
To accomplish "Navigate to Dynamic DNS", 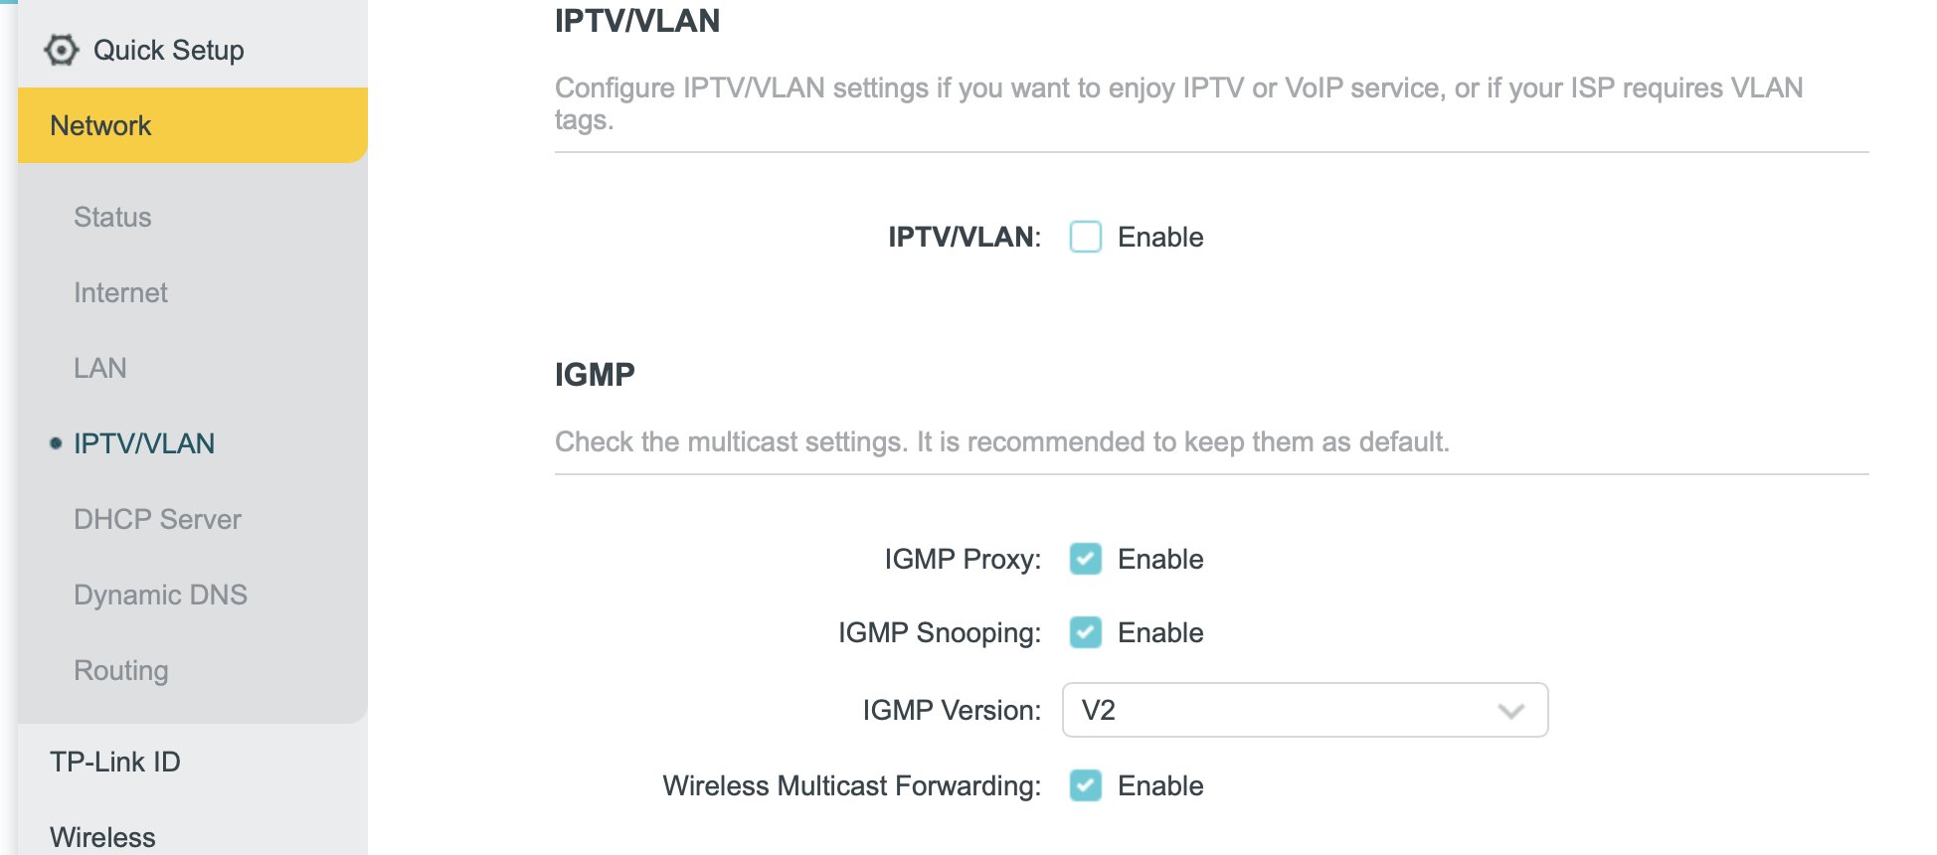I will [x=160, y=595].
